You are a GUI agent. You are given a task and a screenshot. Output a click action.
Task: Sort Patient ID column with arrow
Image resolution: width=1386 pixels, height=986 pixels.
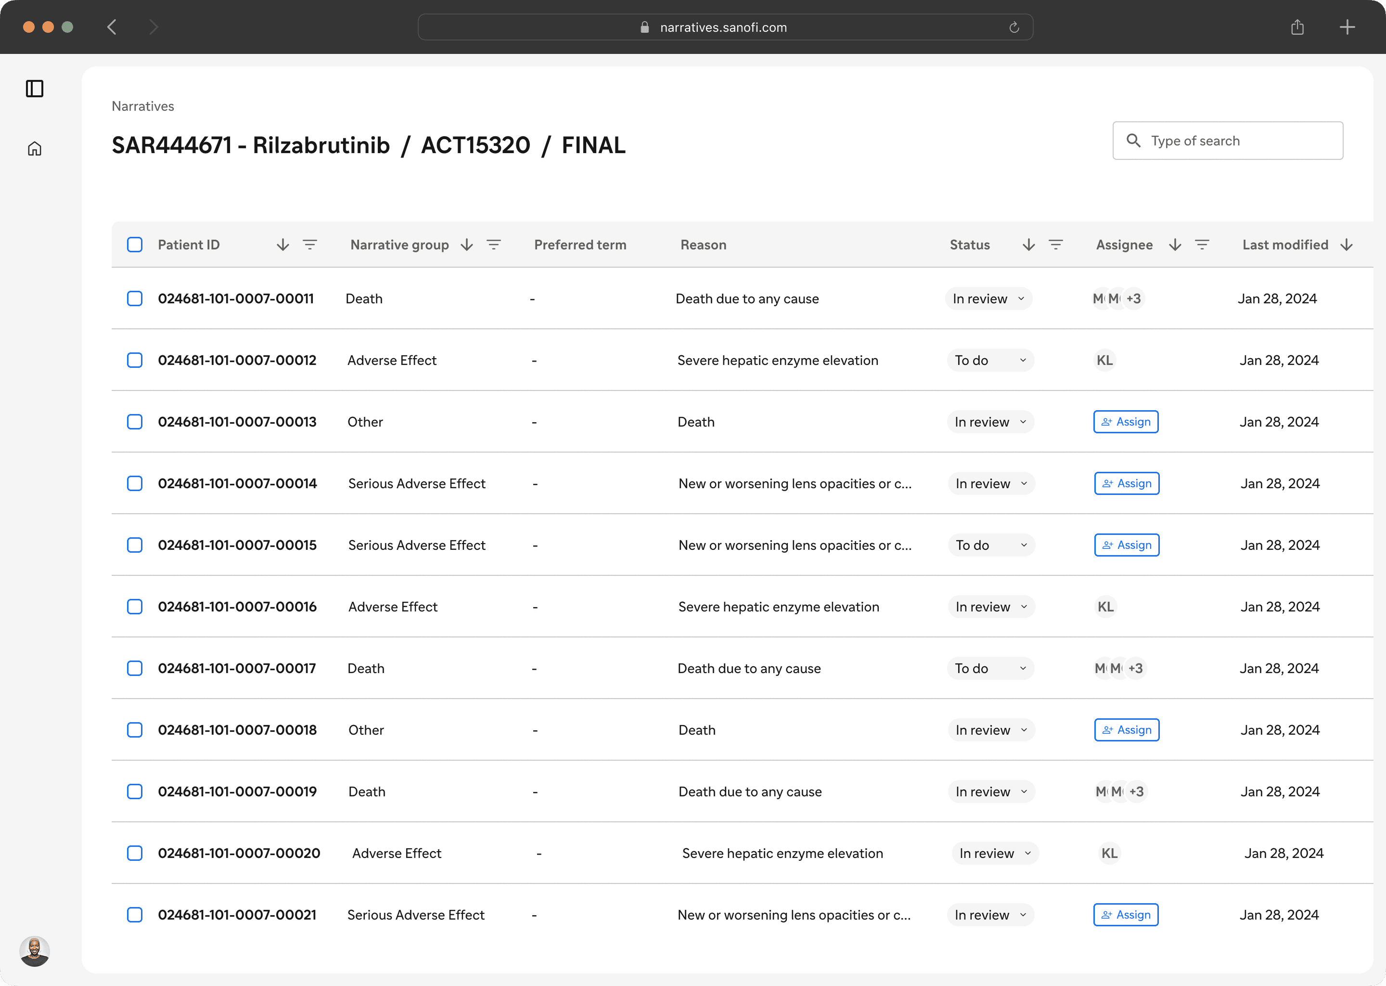coord(283,245)
